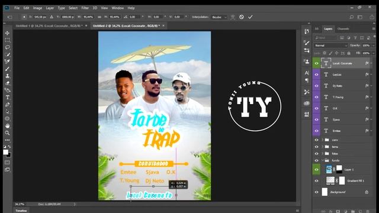Open the Layers panel tab
The image size is (379, 213).
pyautogui.click(x=328, y=29)
